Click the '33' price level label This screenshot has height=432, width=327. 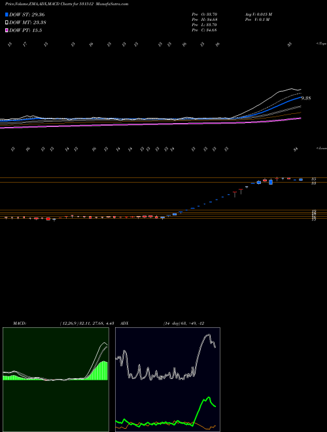[313, 183]
